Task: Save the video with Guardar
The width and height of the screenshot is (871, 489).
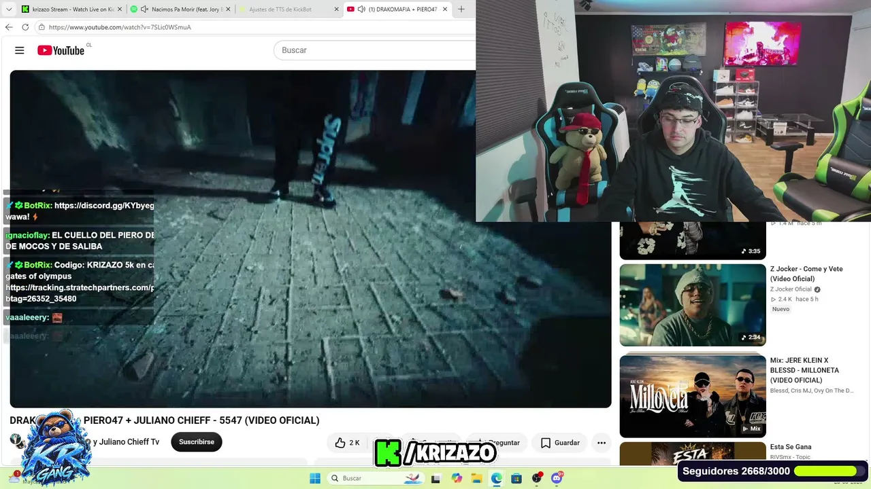Action: pyautogui.click(x=560, y=443)
